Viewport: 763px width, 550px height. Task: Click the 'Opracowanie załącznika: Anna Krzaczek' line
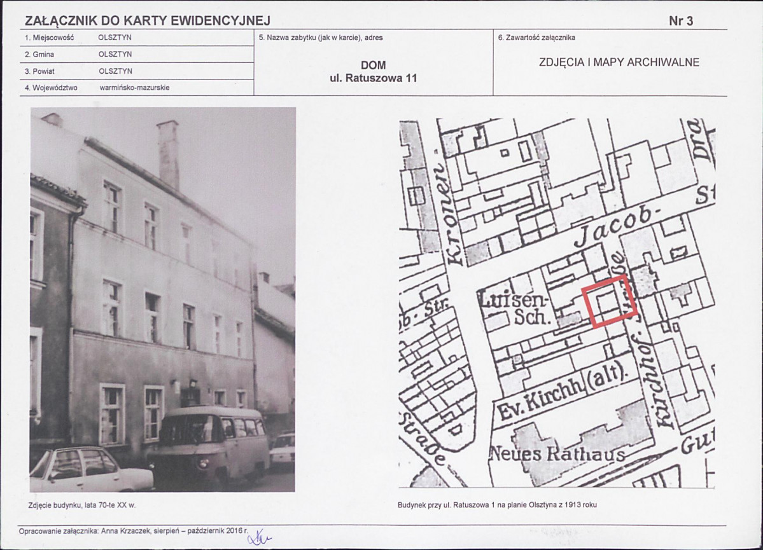tap(134, 530)
